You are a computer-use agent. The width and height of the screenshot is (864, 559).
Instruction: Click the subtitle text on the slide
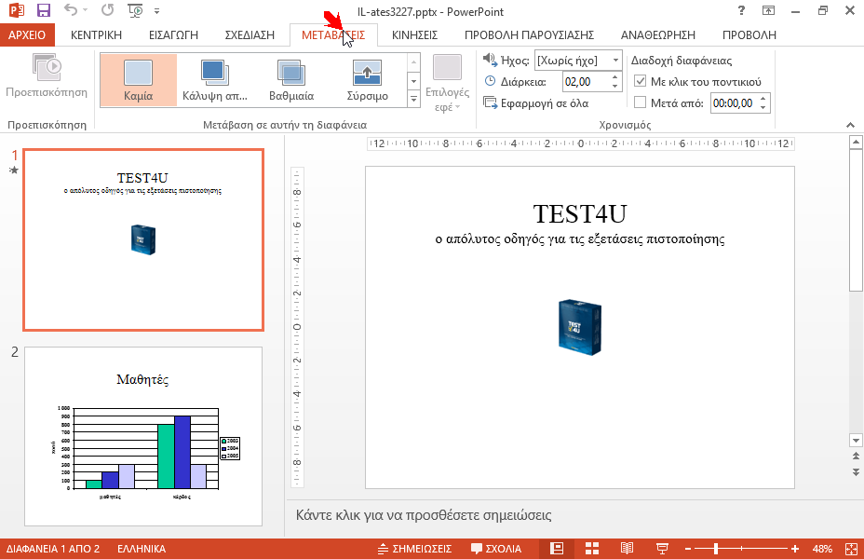tap(580, 239)
